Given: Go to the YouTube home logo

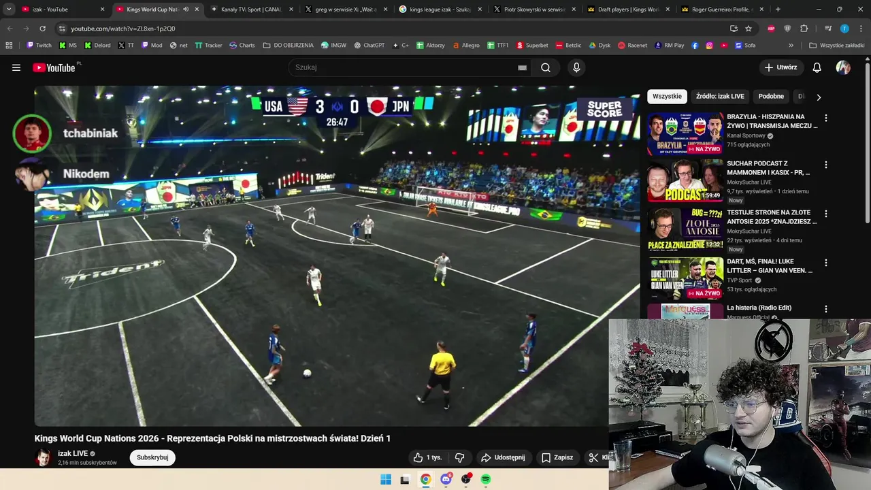Looking at the screenshot, I should [x=54, y=67].
